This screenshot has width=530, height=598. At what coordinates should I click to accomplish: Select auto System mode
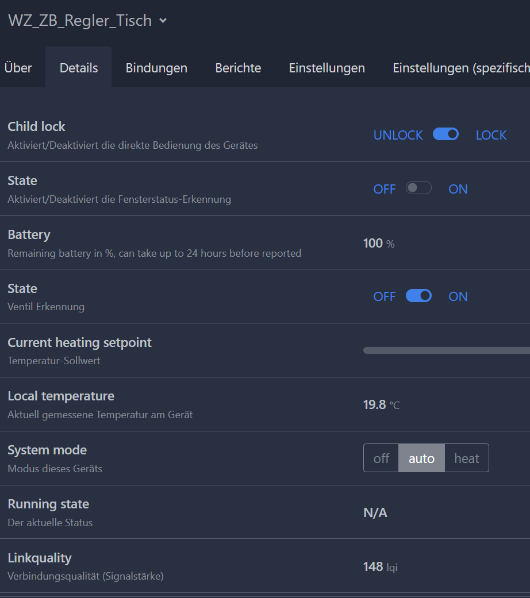click(x=421, y=458)
